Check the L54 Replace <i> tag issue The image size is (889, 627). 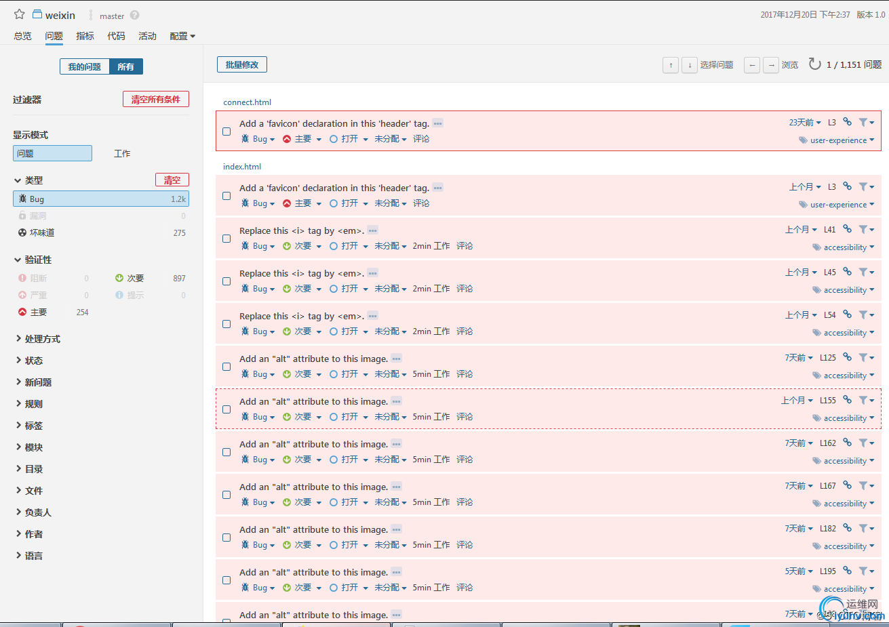(x=226, y=324)
